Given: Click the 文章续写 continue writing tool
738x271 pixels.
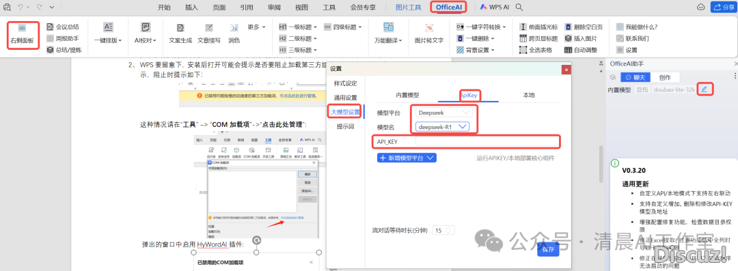Looking at the screenshot, I should click(209, 33).
